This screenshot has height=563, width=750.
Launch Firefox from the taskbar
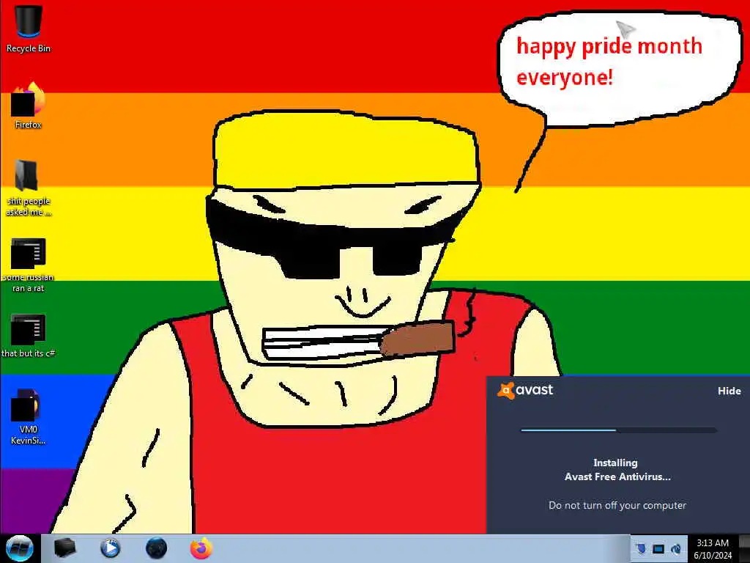coord(201,548)
